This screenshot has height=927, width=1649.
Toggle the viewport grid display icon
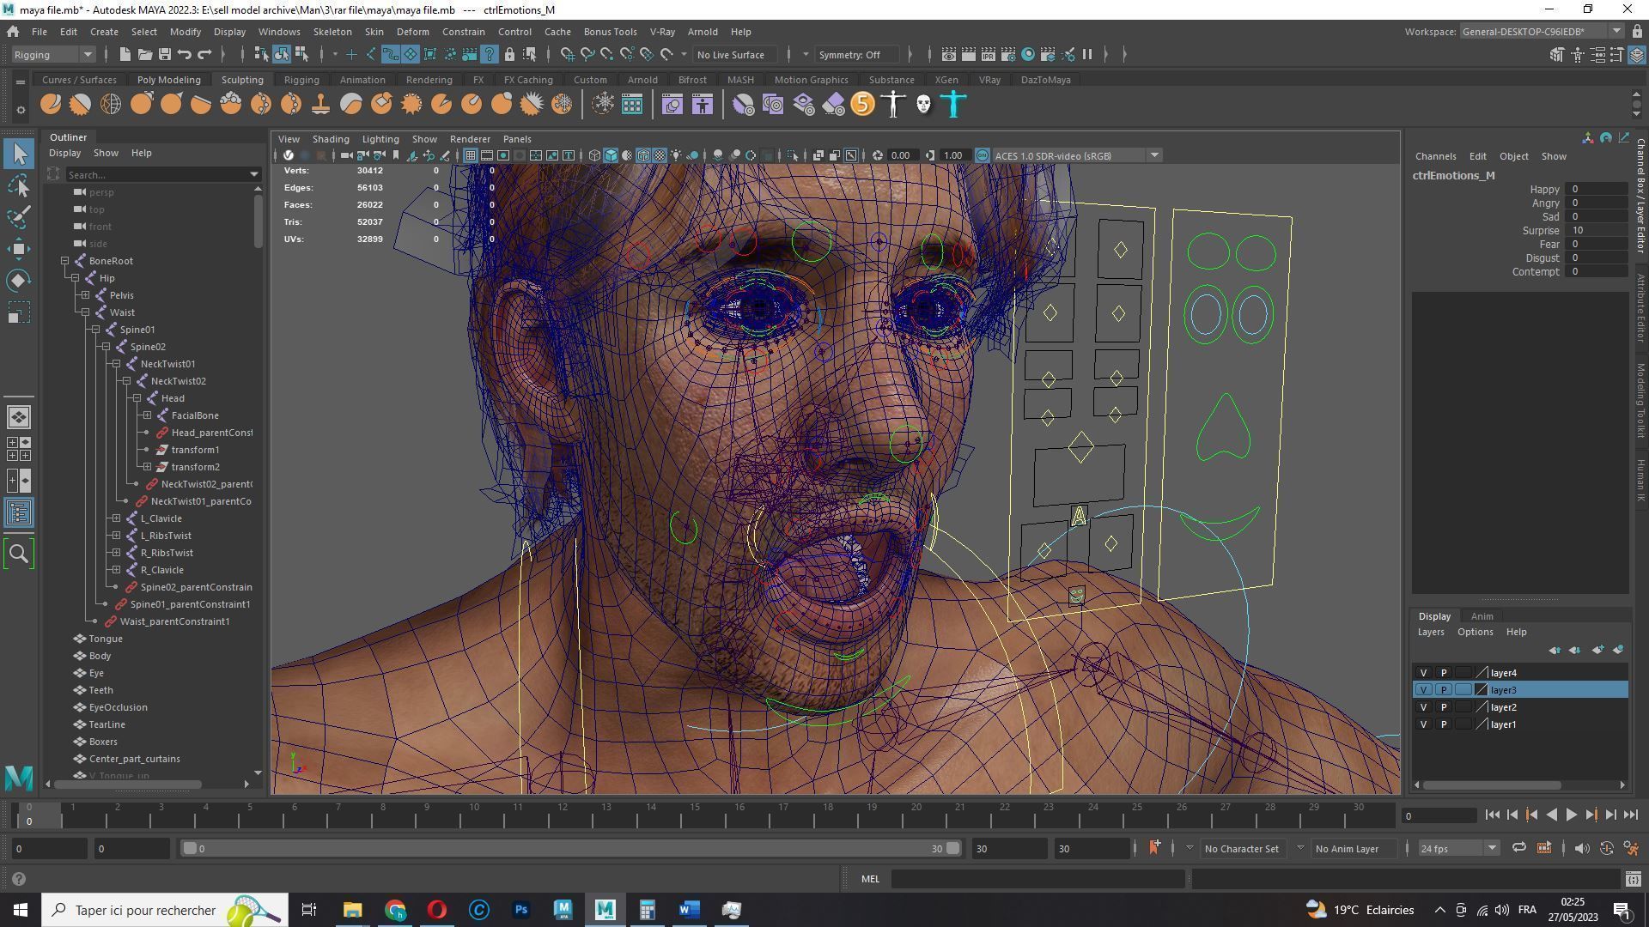pyautogui.click(x=471, y=155)
